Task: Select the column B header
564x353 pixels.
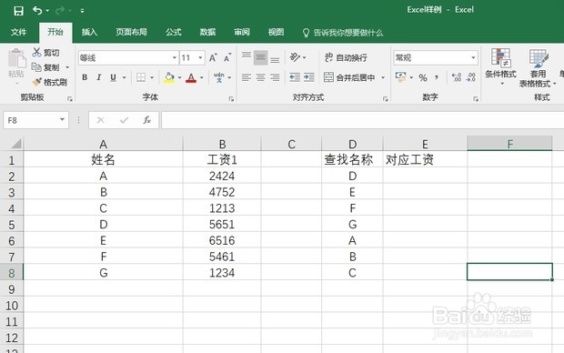Action: pos(222,144)
